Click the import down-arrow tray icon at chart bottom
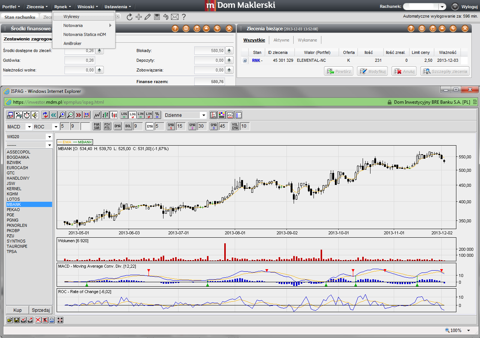 tap(23, 320)
